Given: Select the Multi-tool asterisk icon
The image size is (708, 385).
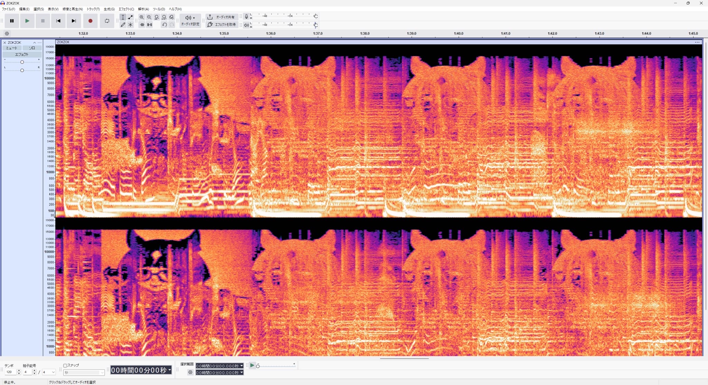Looking at the screenshot, I should [130, 25].
